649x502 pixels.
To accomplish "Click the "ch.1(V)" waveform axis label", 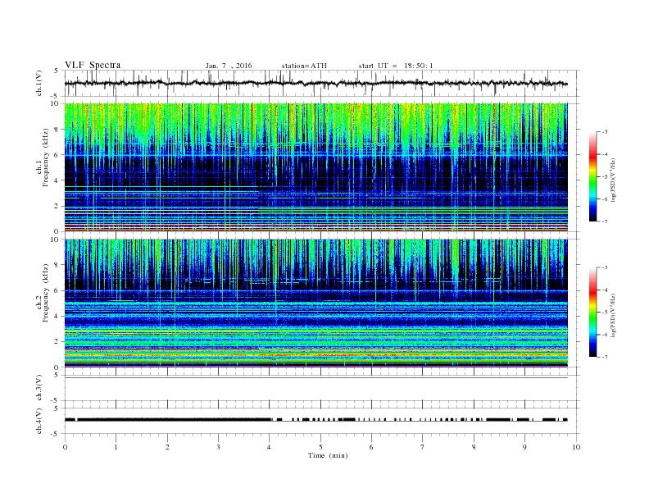I will click(39, 83).
